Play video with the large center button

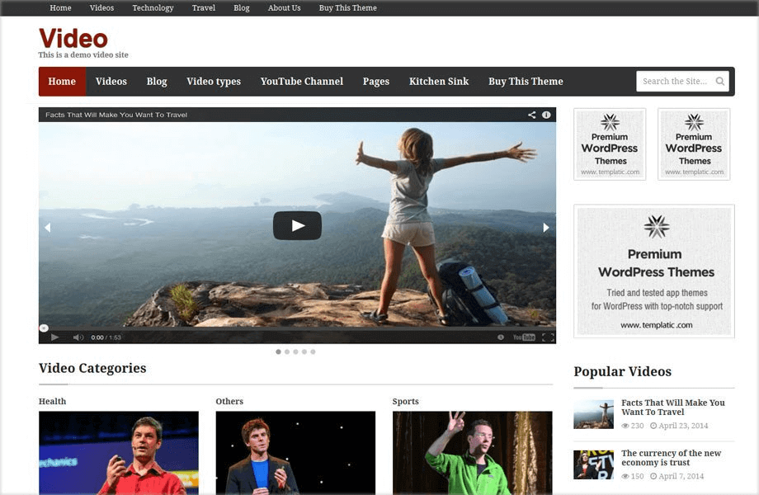(297, 225)
